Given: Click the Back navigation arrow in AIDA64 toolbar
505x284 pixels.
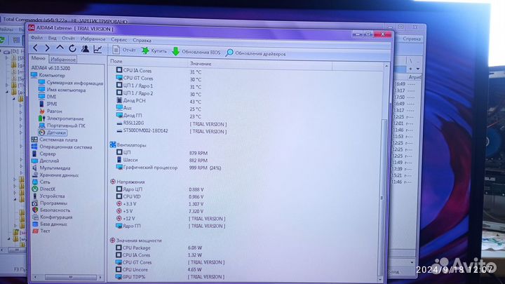Looking at the screenshot, I should [36, 48].
